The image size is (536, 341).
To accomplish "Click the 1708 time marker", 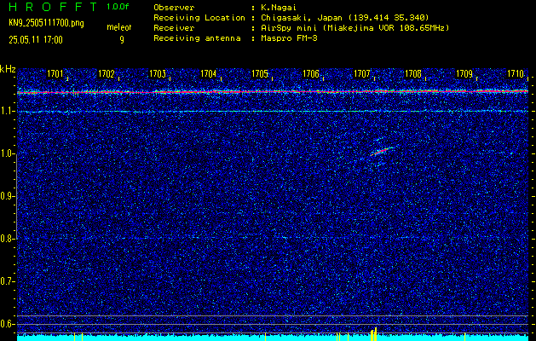I will click(413, 73).
